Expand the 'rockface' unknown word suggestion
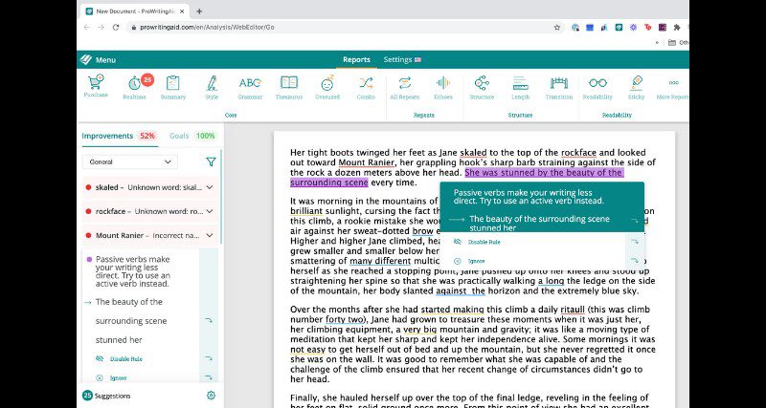This screenshot has height=408, width=766. tap(150, 211)
